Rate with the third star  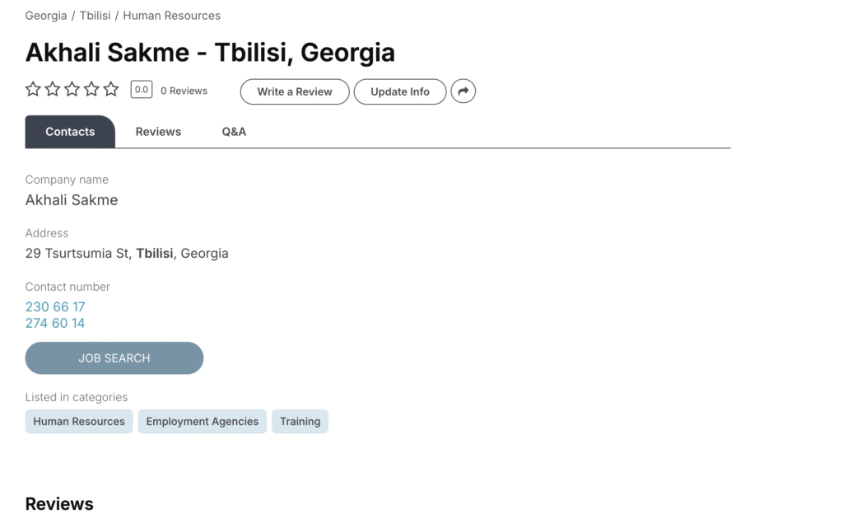[x=72, y=89]
